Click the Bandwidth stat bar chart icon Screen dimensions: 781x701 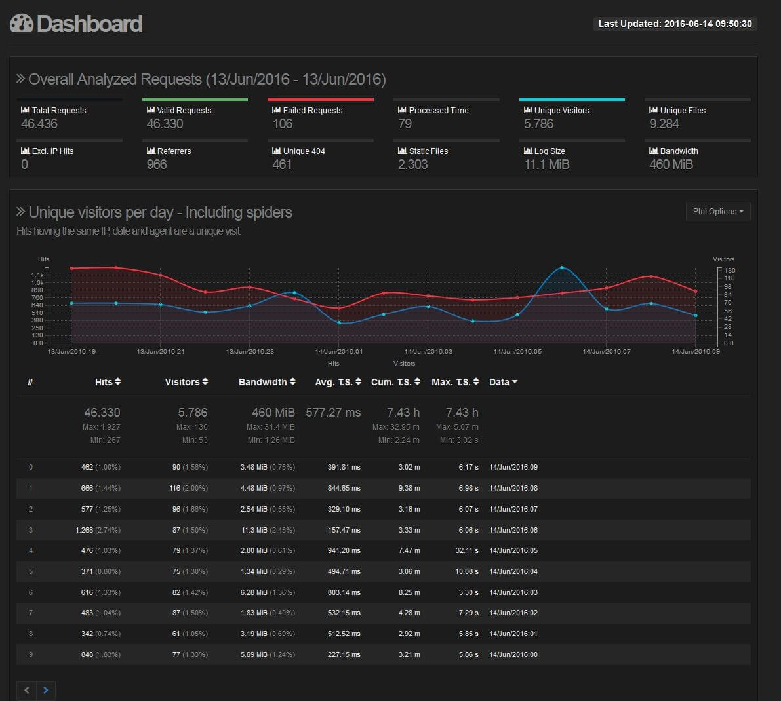point(653,151)
